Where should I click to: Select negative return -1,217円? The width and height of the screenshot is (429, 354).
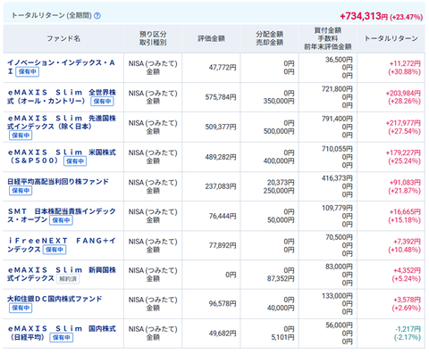tap(408, 329)
